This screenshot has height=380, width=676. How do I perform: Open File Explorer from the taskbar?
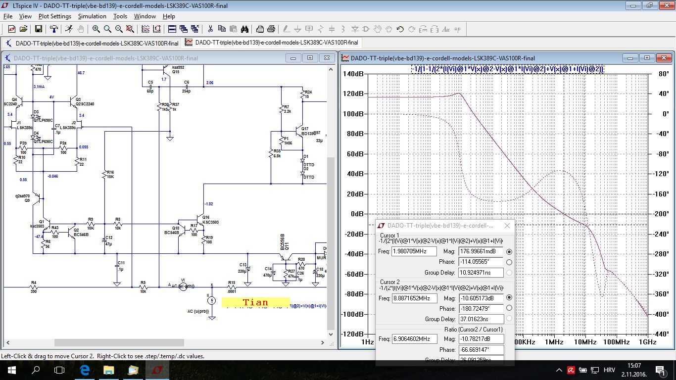(x=109, y=370)
